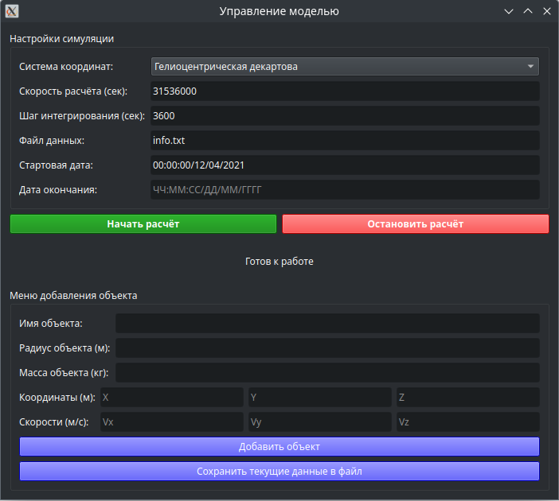Click the Имя объекта input field
This screenshot has height=501, width=559.
[327, 324]
